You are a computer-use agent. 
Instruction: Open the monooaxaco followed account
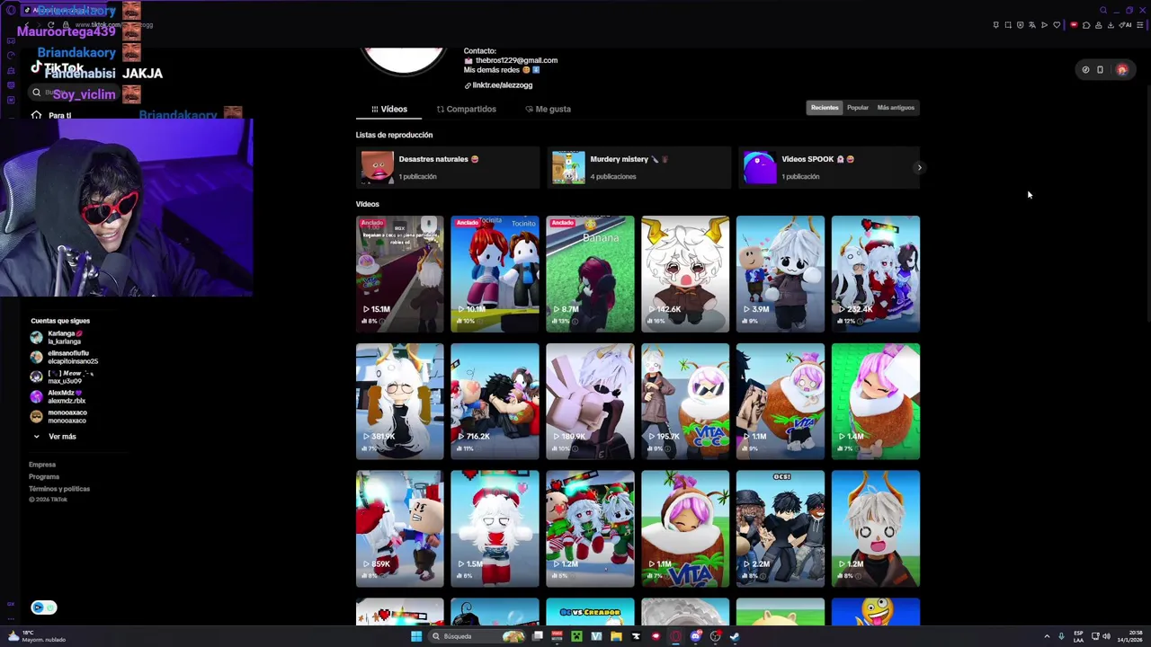point(58,417)
